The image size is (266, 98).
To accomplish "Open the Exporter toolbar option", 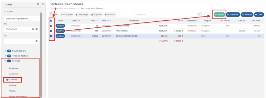I will [97, 15].
